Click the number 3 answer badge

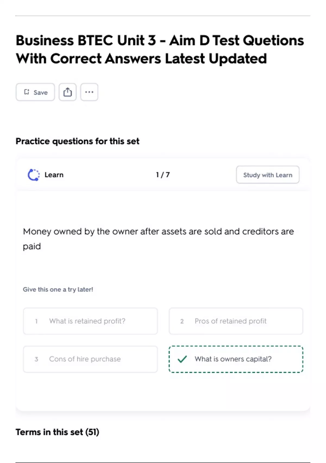pyautogui.click(x=36, y=359)
